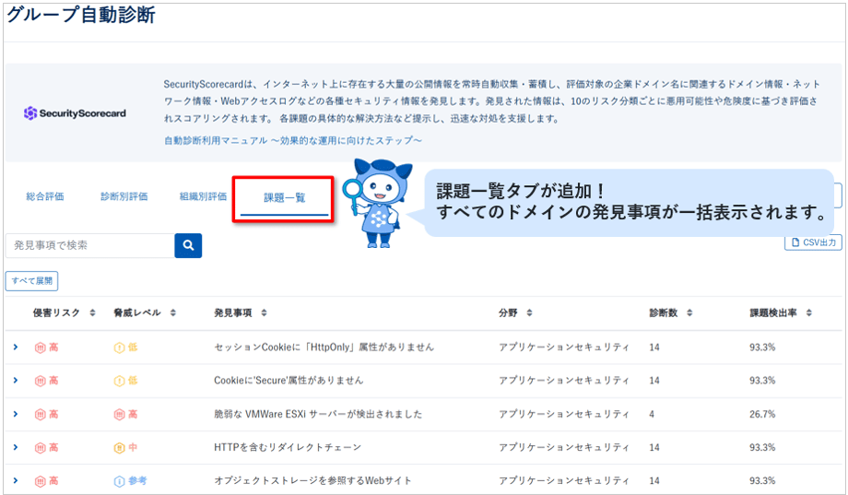Image resolution: width=848 pixels, height=495 pixels.
Task: Click the 診断数 value 4
Action: coord(652,414)
